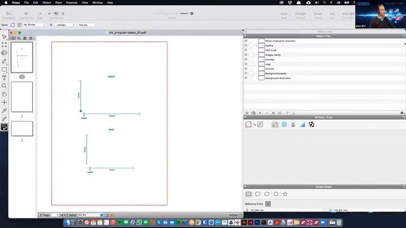The width and height of the screenshot is (406, 228).
Task: Select the Artwork layer row
Action: coord(324,69)
